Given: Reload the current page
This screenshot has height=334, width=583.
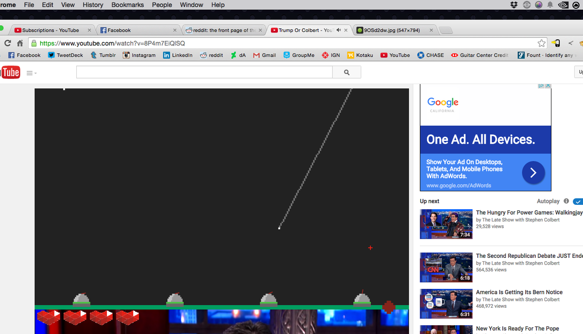Looking at the screenshot, I should tap(7, 43).
